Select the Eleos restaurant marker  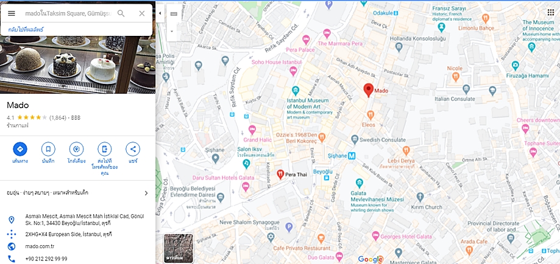[370, 115]
